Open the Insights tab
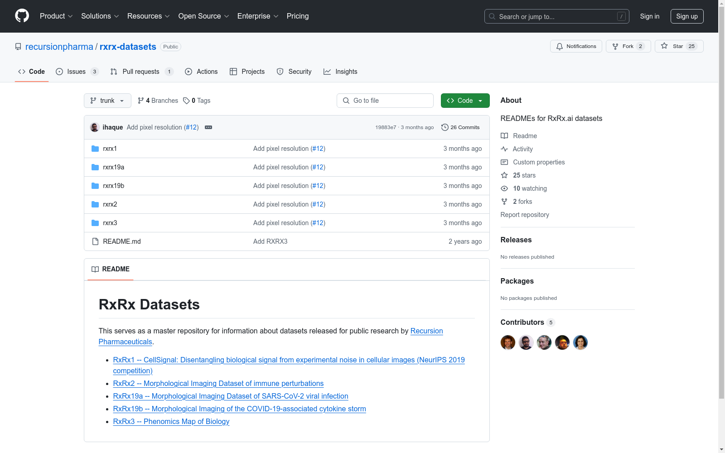The height and width of the screenshot is (453, 725). (340, 72)
